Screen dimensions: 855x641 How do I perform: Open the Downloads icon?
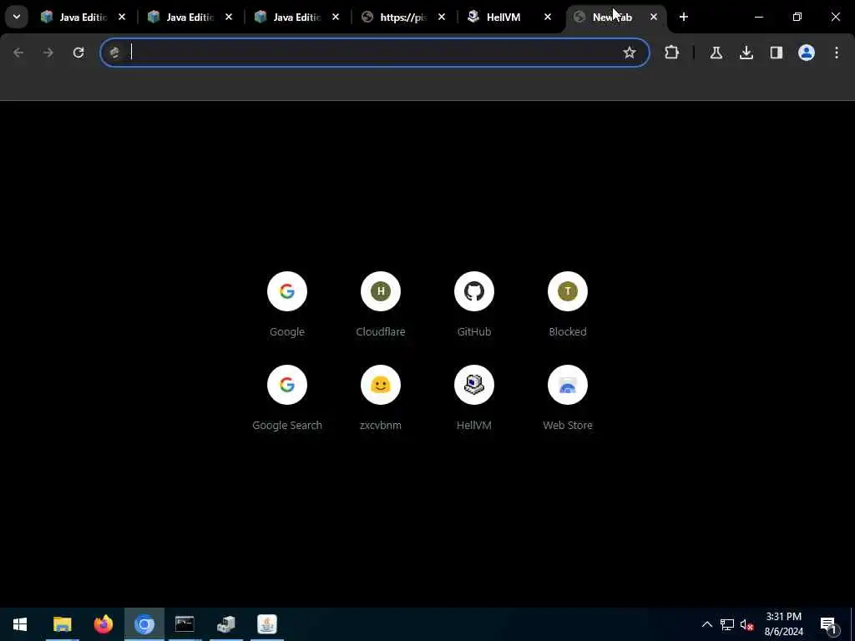(746, 53)
